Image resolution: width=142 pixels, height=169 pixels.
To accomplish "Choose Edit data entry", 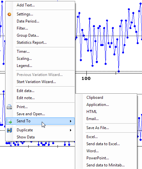I will pyautogui.click(x=25, y=91).
